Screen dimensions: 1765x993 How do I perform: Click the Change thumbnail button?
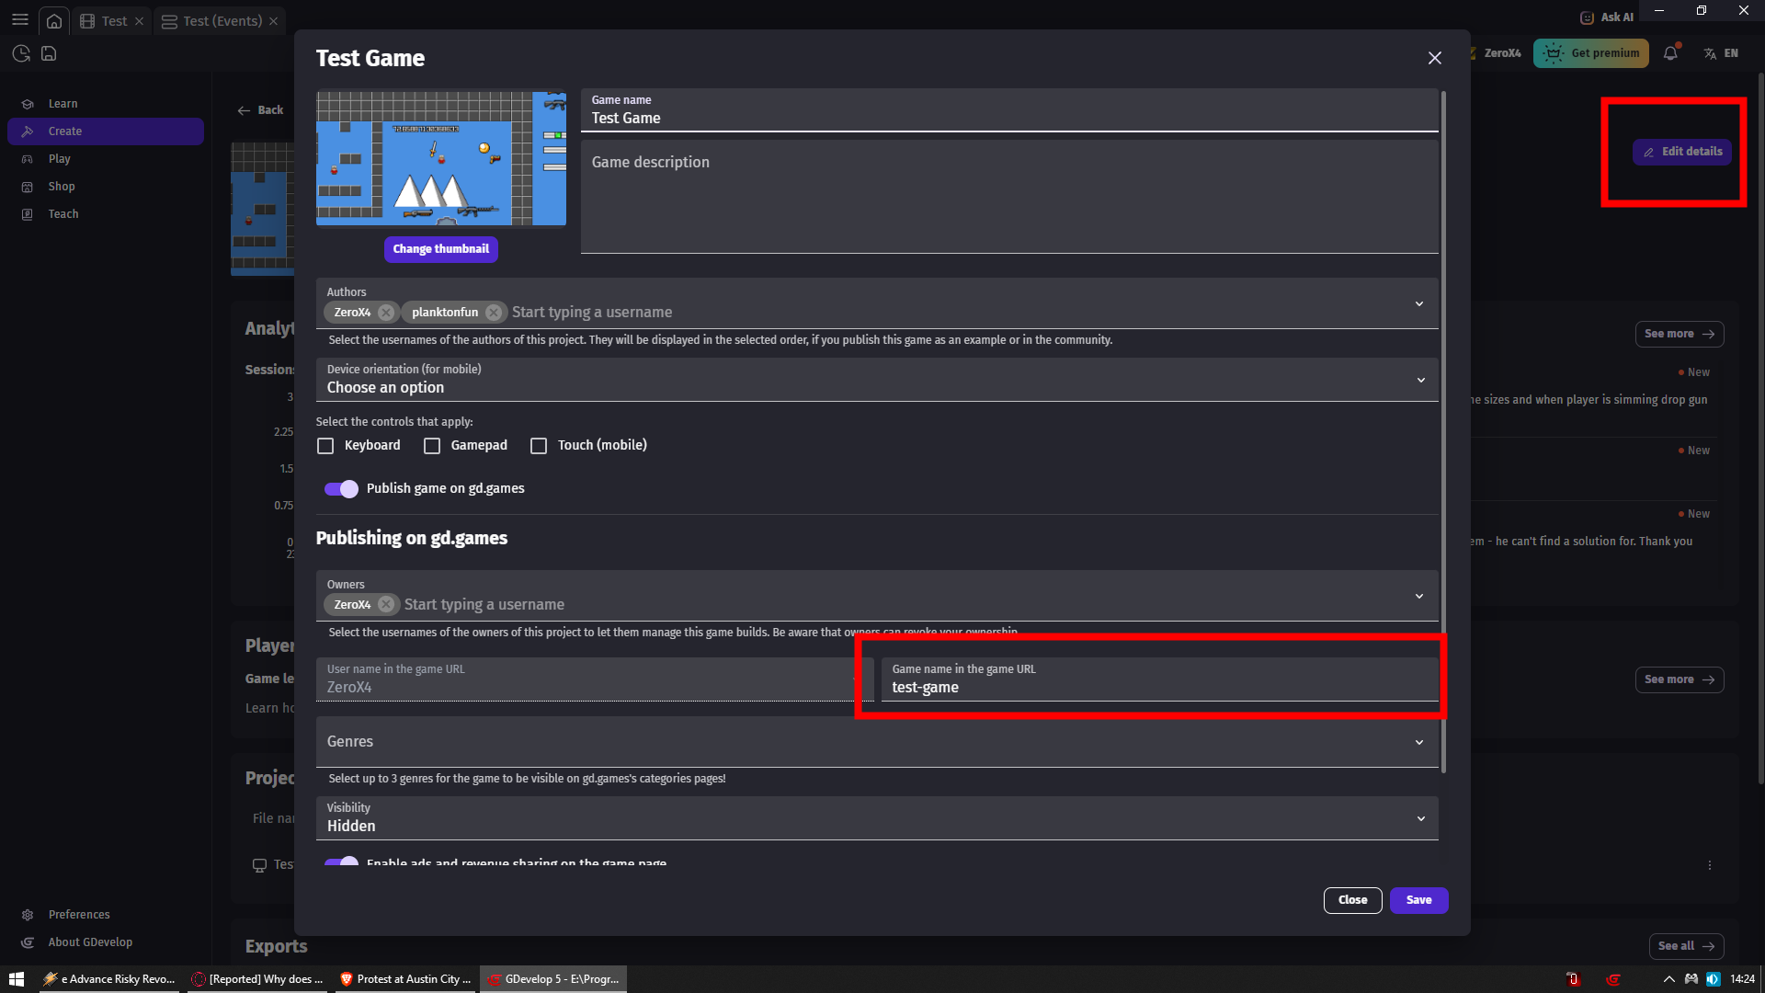point(440,249)
